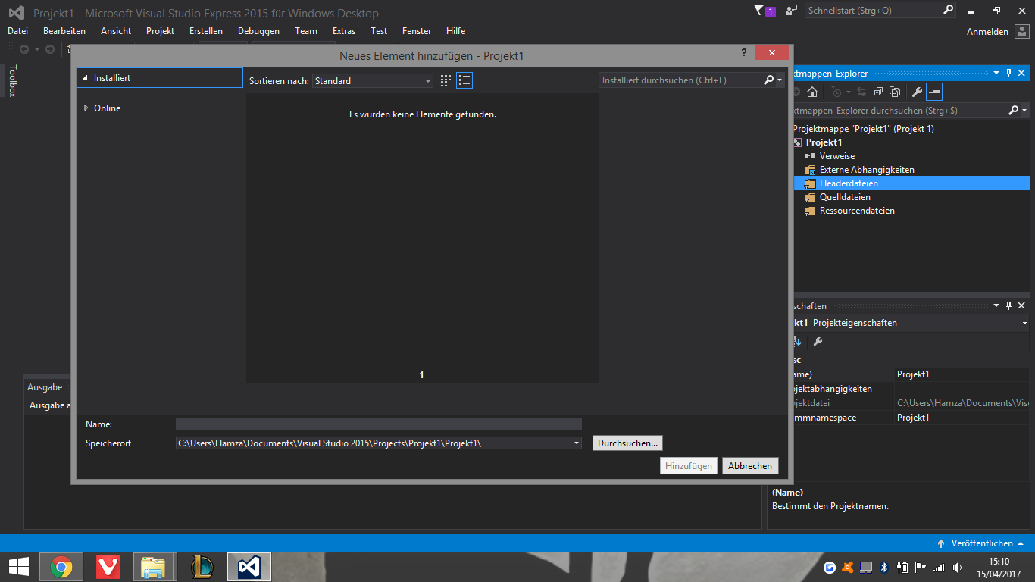The width and height of the screenshot is (1035, 582).
Task: Open the Projekteigenschaften object dropdown
Action: tap(1024, 323)
